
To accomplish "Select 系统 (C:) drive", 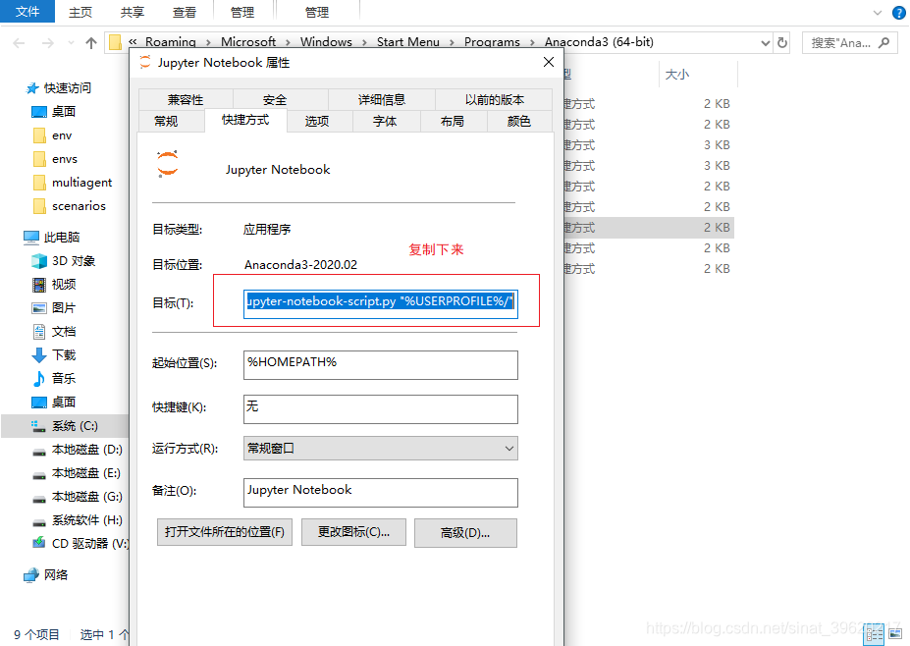I will 65,426.
